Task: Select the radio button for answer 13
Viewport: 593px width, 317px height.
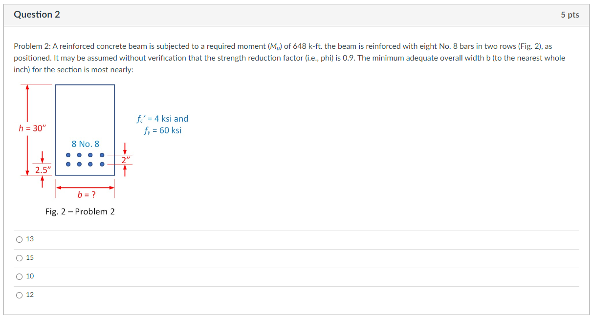Action: (x=19, y=239)
